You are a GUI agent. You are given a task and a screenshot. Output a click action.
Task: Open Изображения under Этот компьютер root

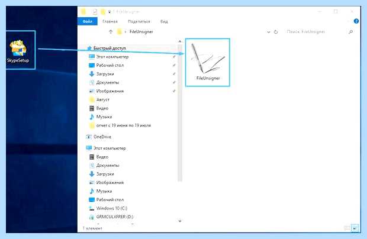[x=107, y=182]
